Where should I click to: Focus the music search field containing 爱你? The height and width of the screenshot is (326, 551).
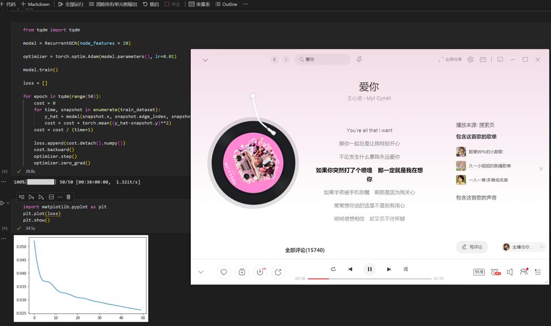click(323, 60)
